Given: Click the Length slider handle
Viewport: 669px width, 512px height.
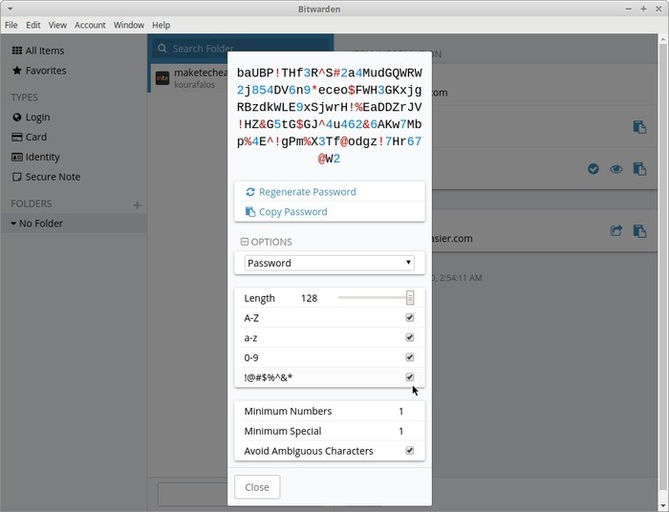Looking at the screenshot, I should 410,298.
